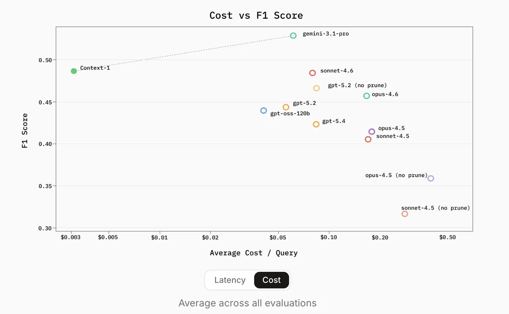Screen dimensions: 509x314
Task: Click the opus-4.5 (no prune) data point
Action: point(431,178)
